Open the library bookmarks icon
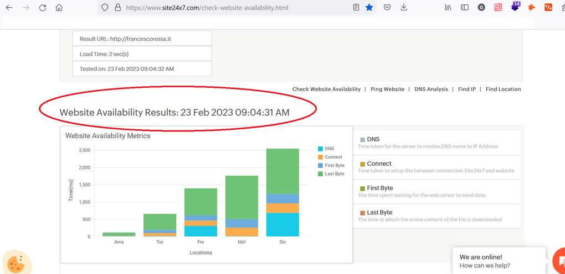Viewport: 565px width, 274px height. [x=448, y=7]
